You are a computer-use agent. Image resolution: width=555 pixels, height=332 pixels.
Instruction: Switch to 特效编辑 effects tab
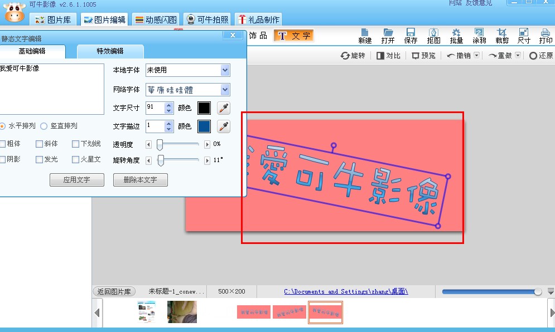[x=110, y=51]
